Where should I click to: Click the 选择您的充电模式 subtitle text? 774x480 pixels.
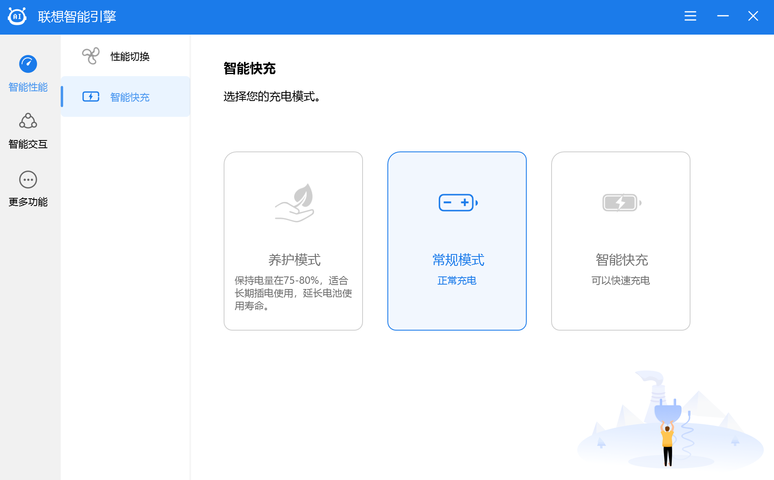click(x=271, y=96)
